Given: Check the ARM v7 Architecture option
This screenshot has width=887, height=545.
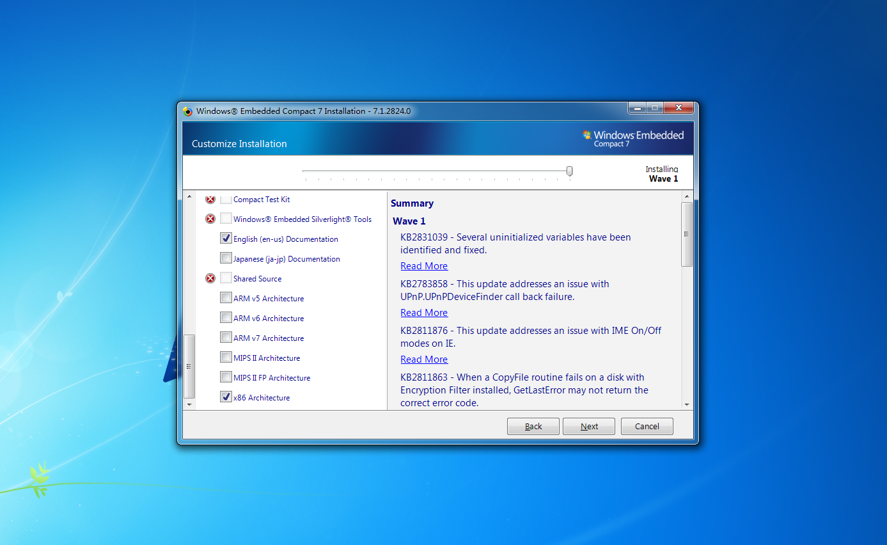Looking at the screenshot, I should click(226, 338).
